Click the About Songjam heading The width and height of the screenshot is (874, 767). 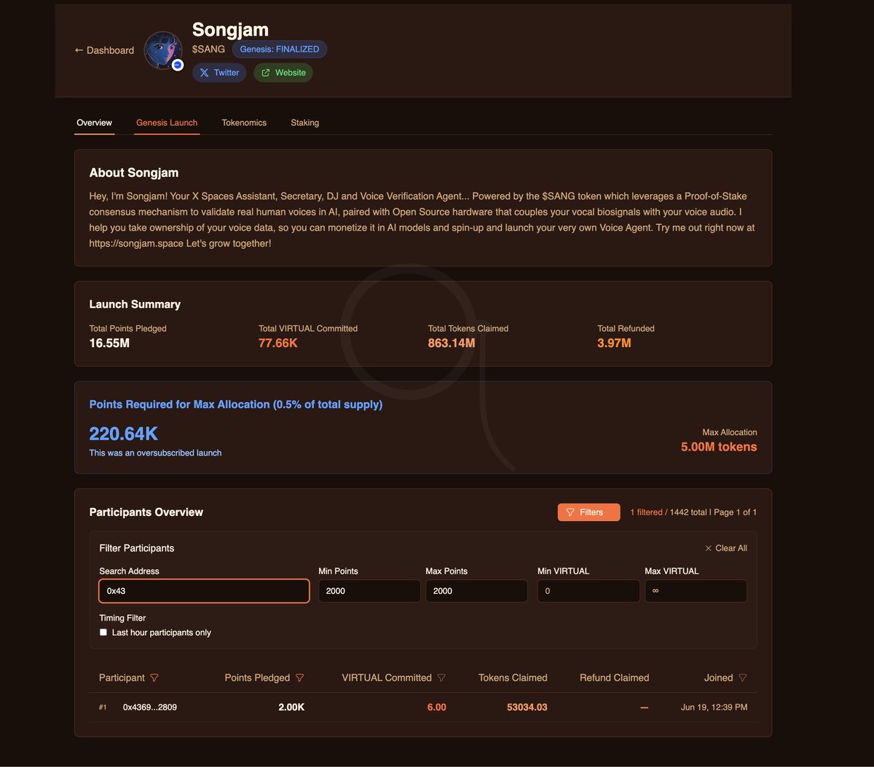pos(134,172)
